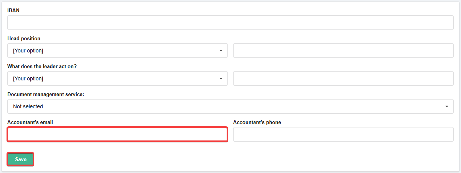Click the leader act on dropdown arrow

[221, 78]
